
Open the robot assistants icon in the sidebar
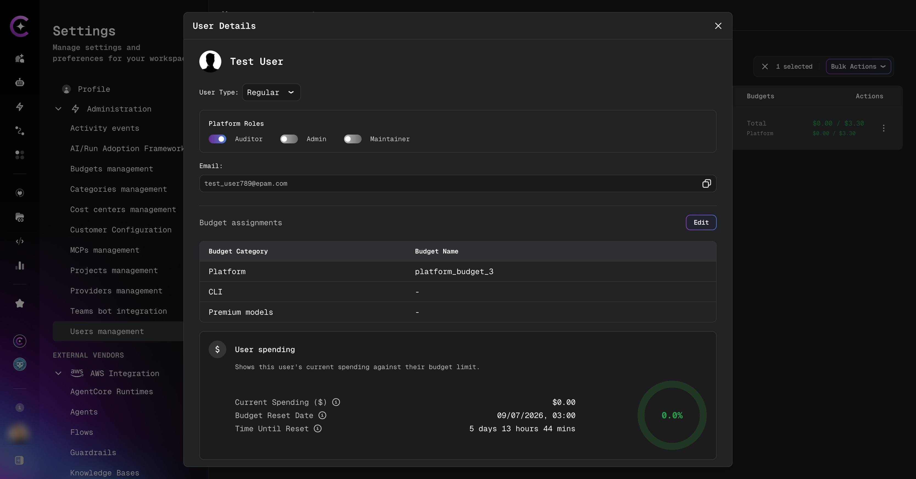(x=20, y=82)
